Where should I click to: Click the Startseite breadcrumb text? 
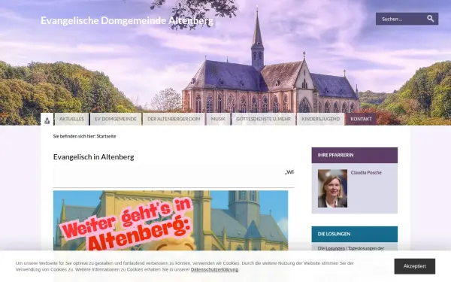coord(106,136)
